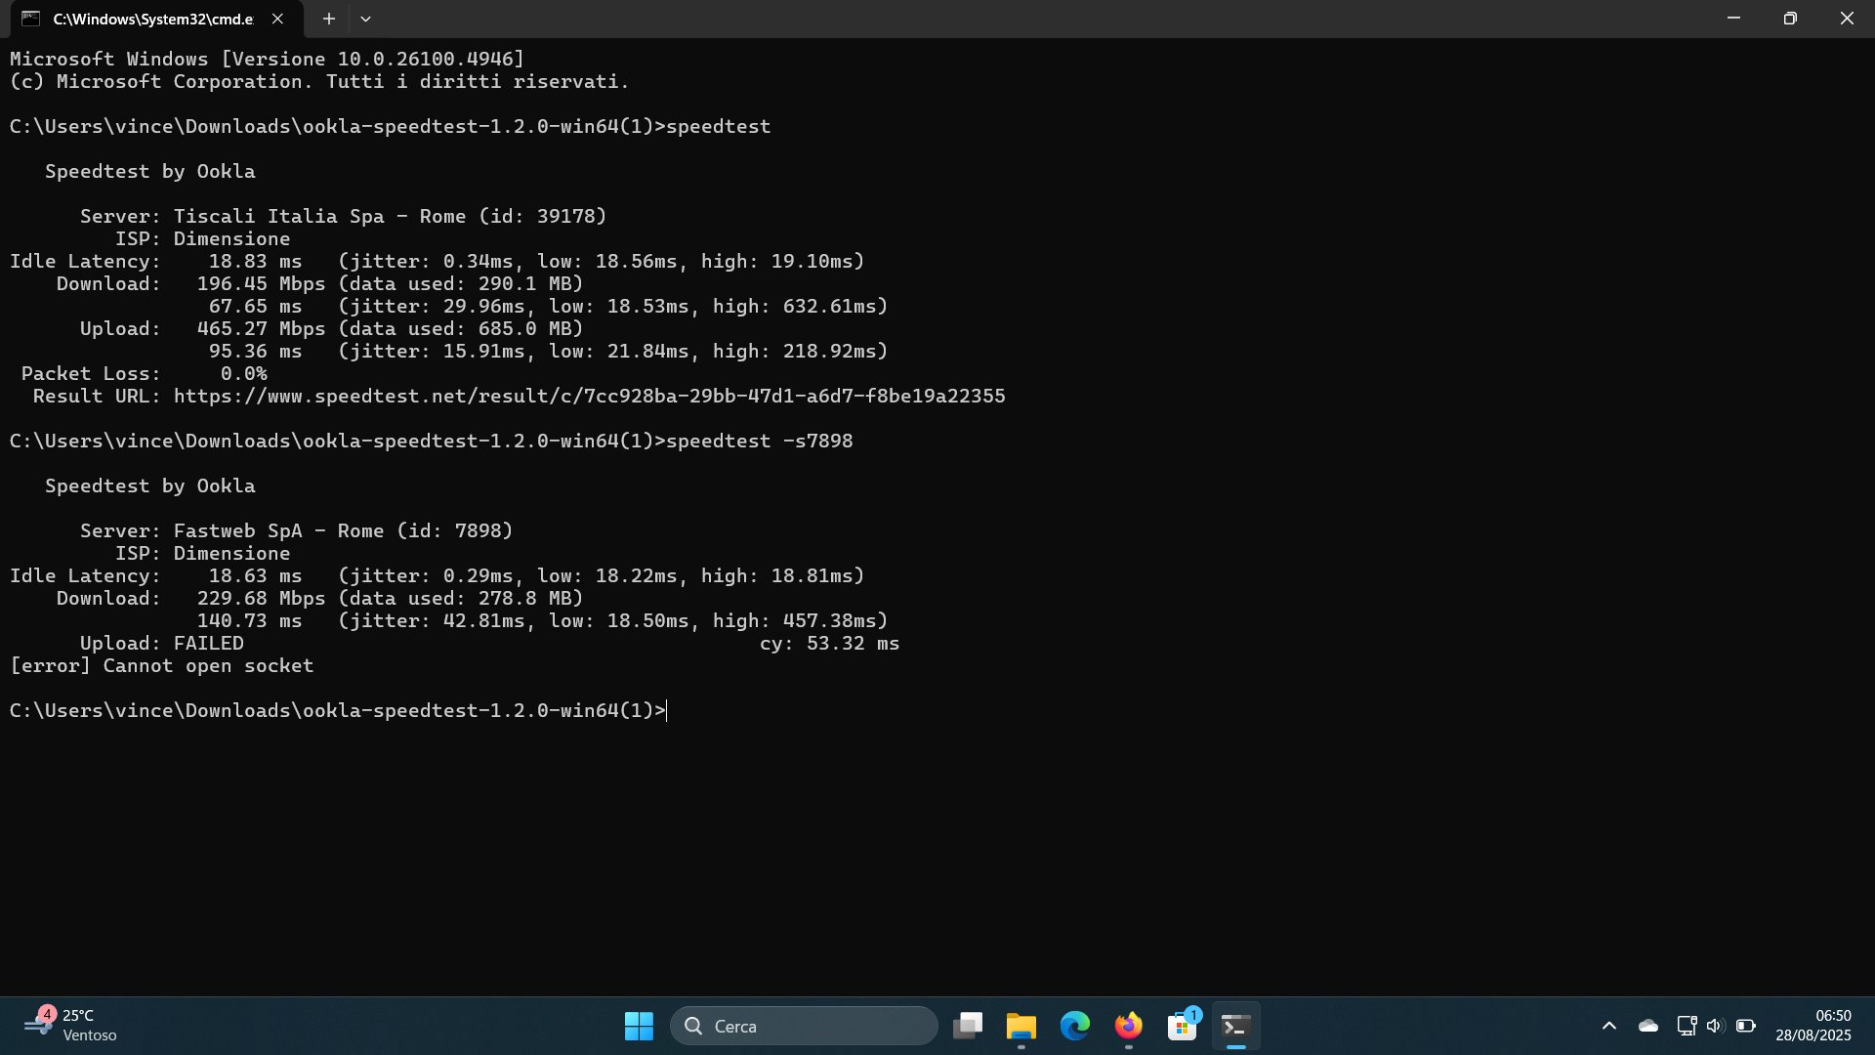This screenshot has height=1055, width=1875.
Task: Show hidden system tray icons
Action: [x=1609, y=1026]
